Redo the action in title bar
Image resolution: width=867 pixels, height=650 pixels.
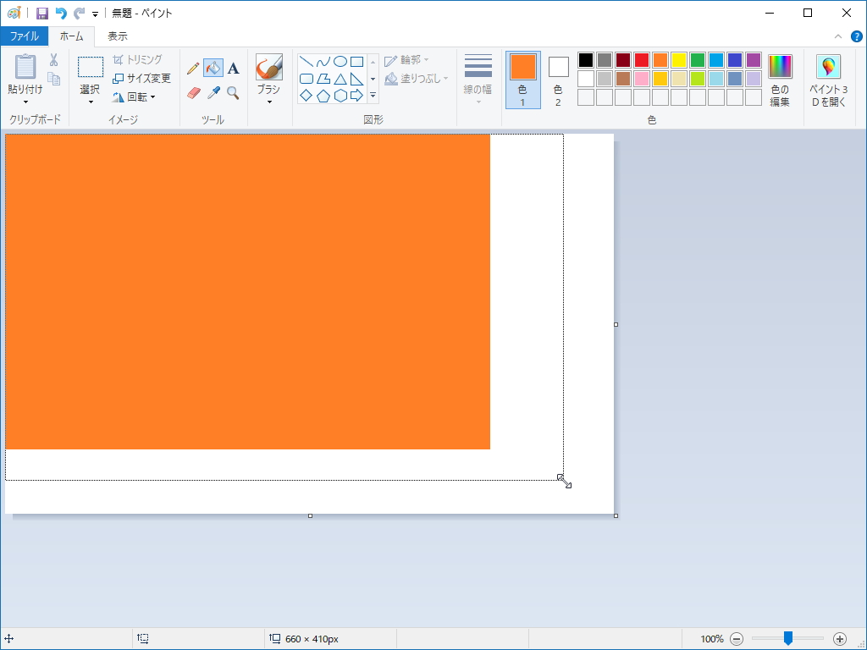80,14
